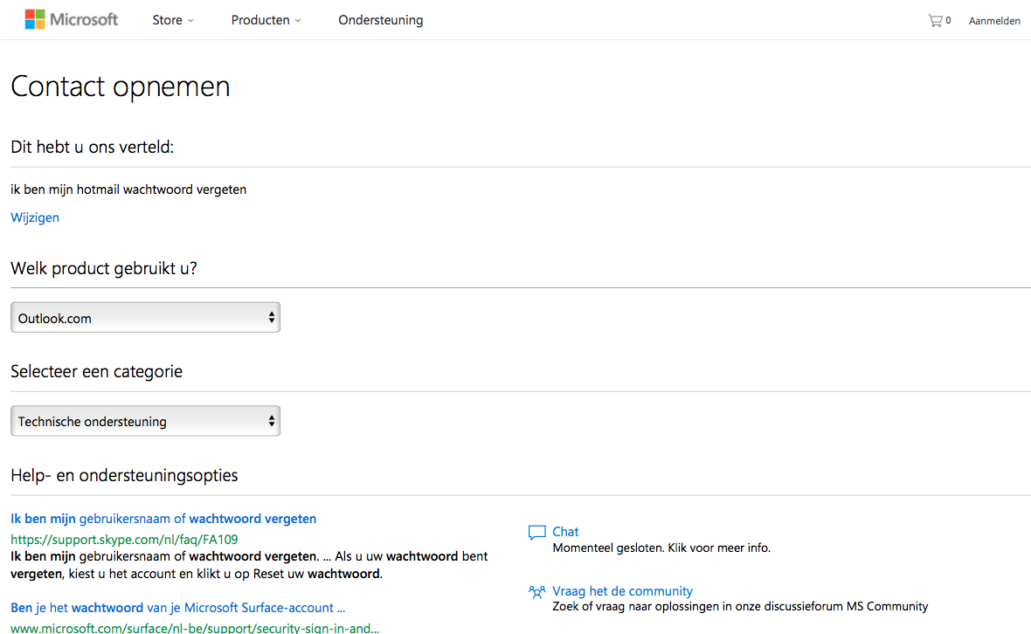Click text 'ik ben mijn hotmail wachtwoord vergeten'
The height and width of the screenshot is (634, 1031).
pyautogui.click(x=128, y=190)
